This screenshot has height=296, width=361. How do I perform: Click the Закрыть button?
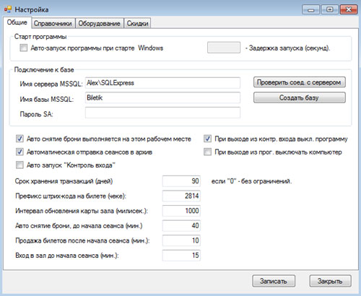coord(330,281)
